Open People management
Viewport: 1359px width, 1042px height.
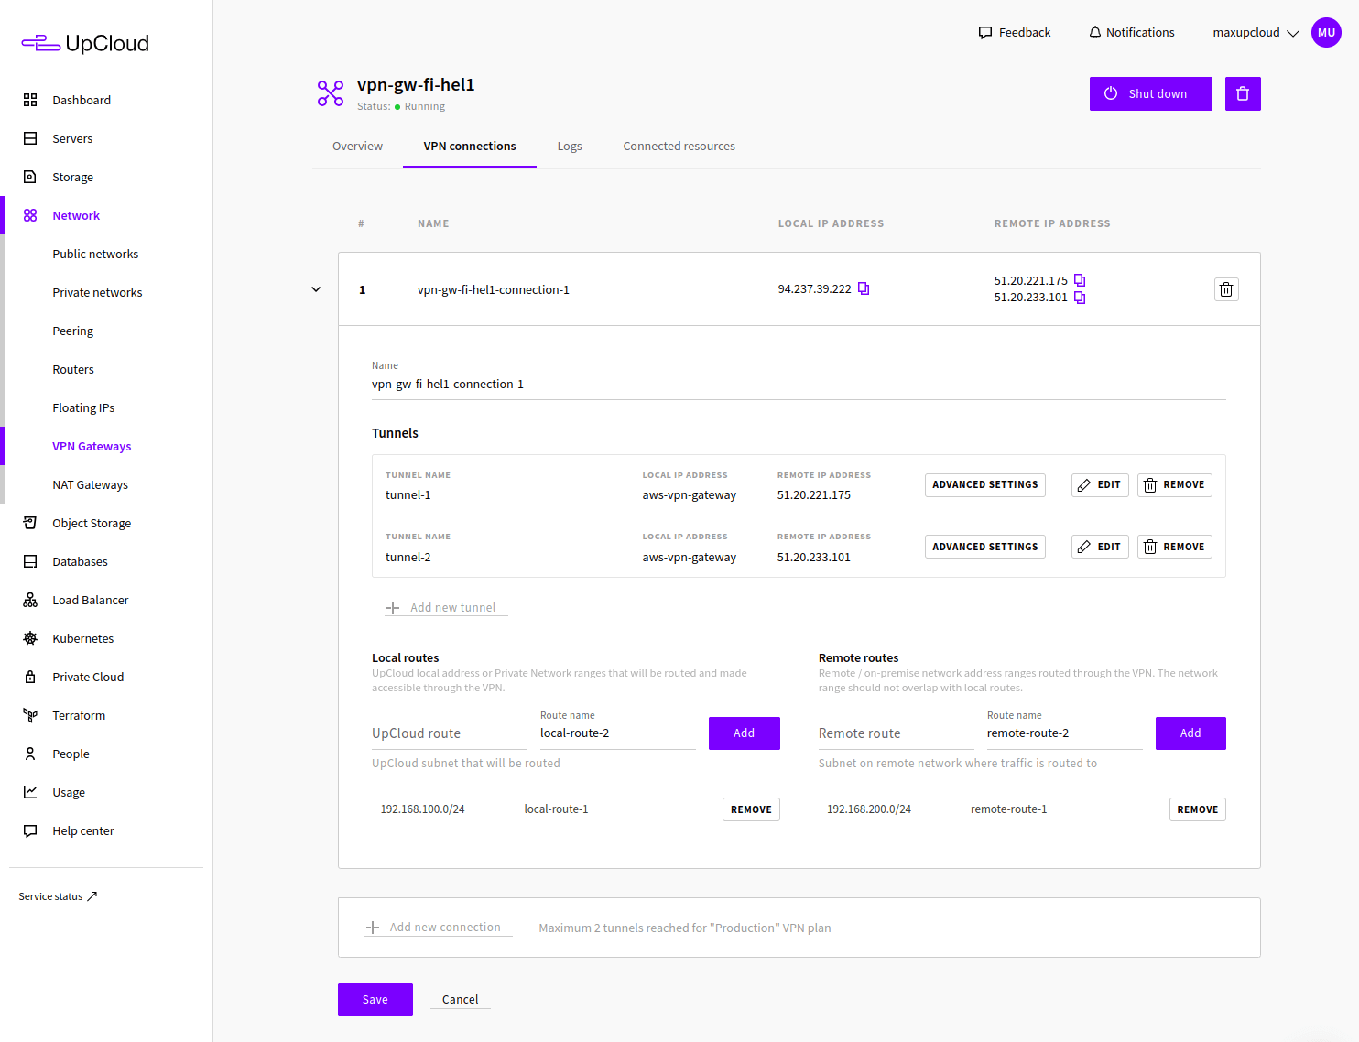[x=71, y=754]
